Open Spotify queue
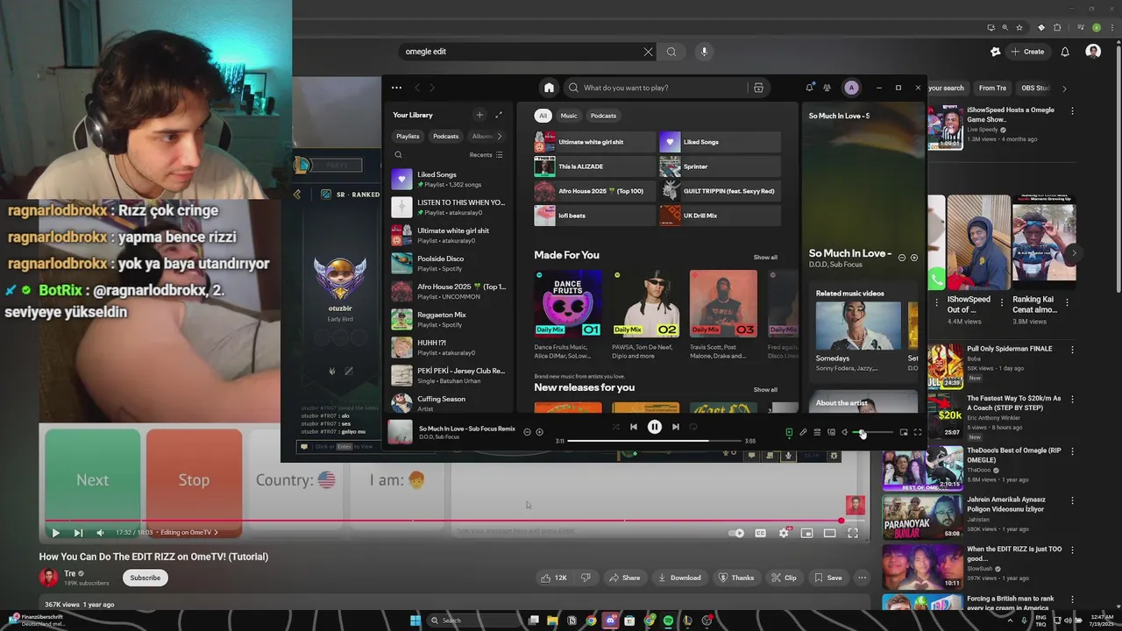This screenshot has width=1122, height=631. coord(817,432)
